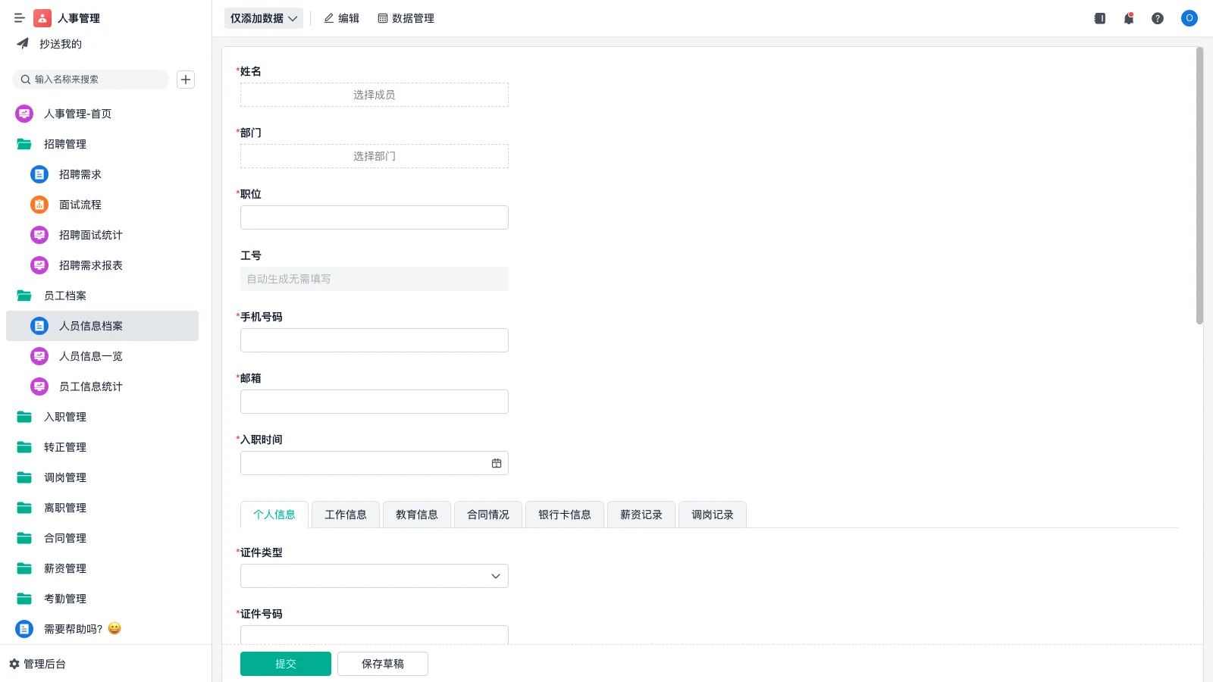Open 管理后台 at the sidebar bottom
Viewport: 1213px width, 682px height.
tap(43, 664)
